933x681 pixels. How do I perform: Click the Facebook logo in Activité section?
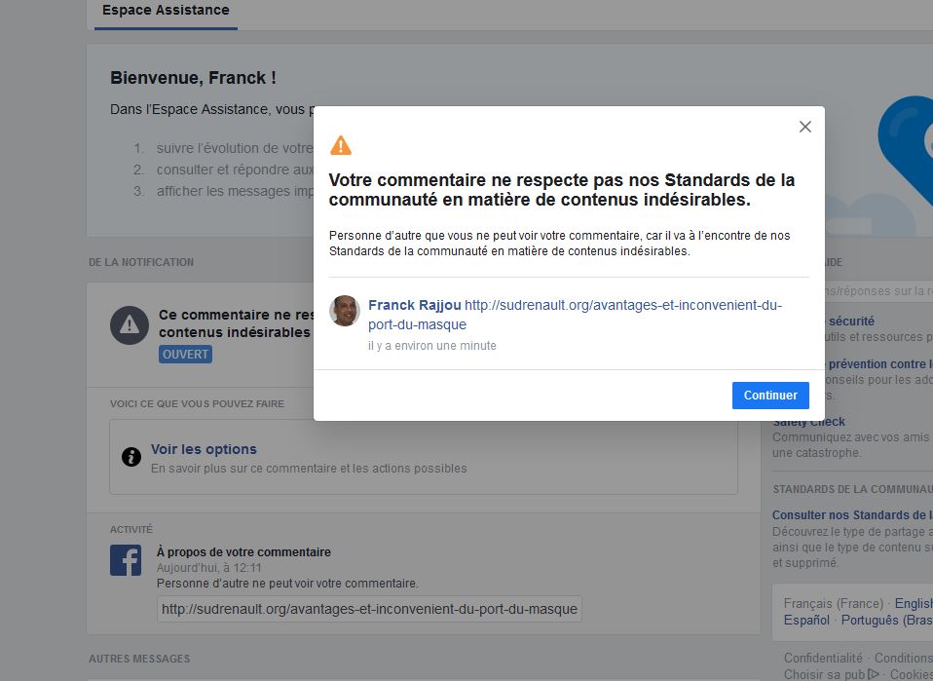pos(126,560)
